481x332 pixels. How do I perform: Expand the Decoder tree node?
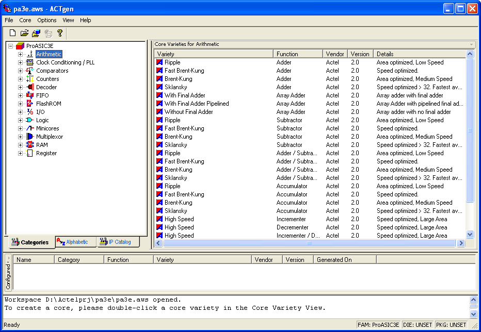tap(20, 87)
